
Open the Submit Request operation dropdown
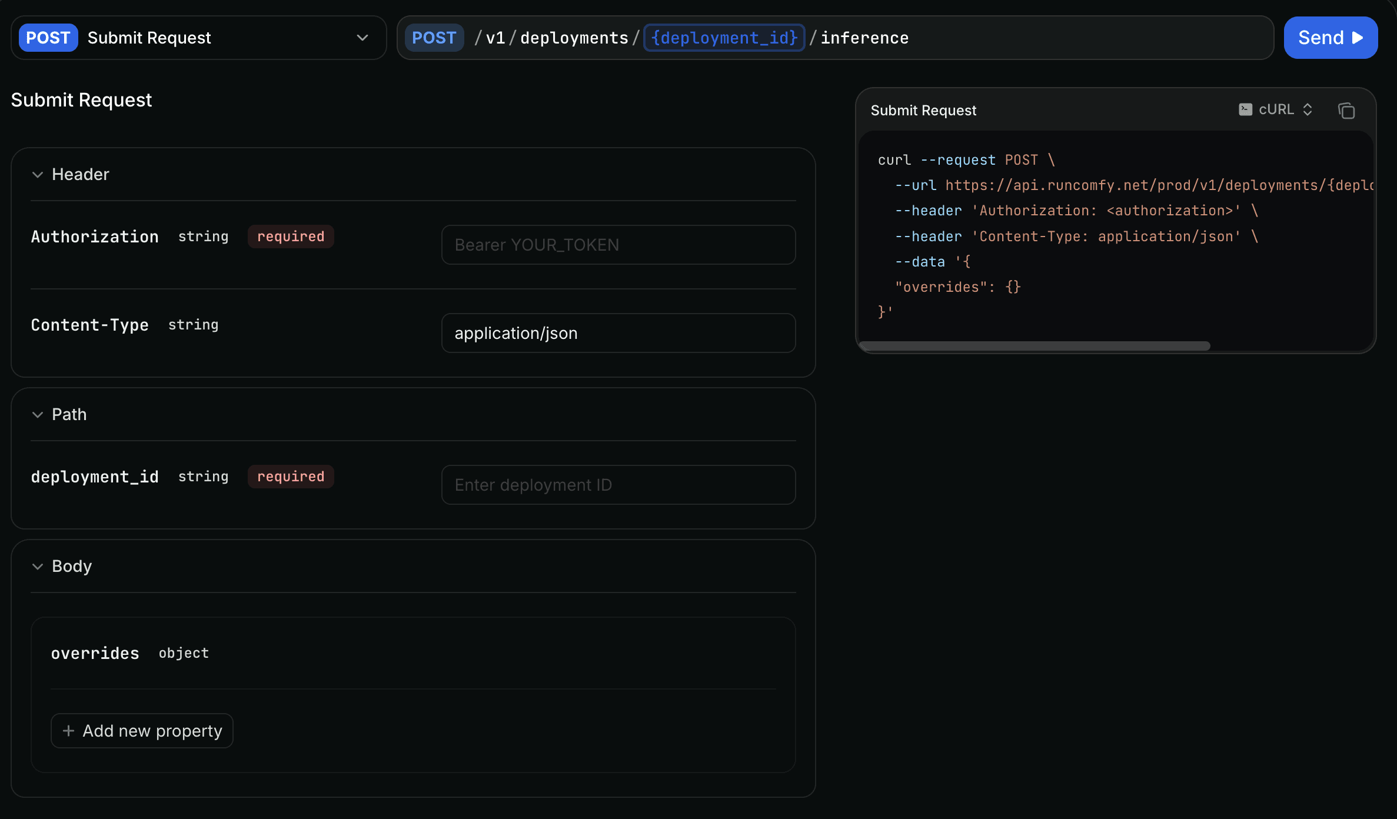tap(361, 38)
